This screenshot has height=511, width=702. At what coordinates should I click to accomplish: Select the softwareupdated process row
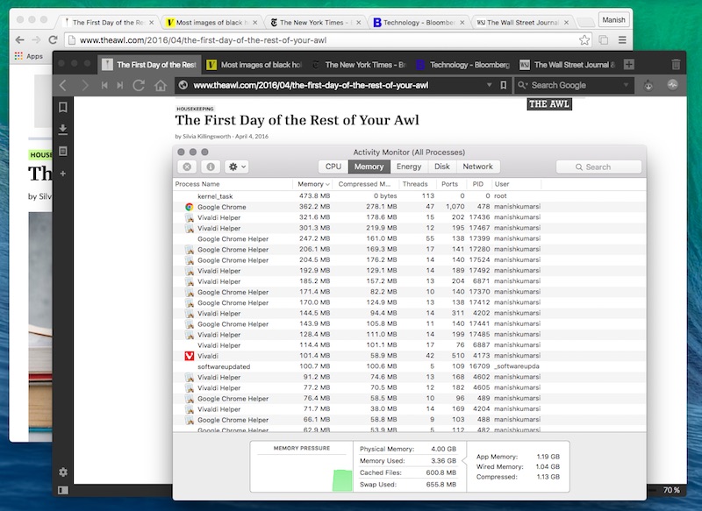pos(409,366)
